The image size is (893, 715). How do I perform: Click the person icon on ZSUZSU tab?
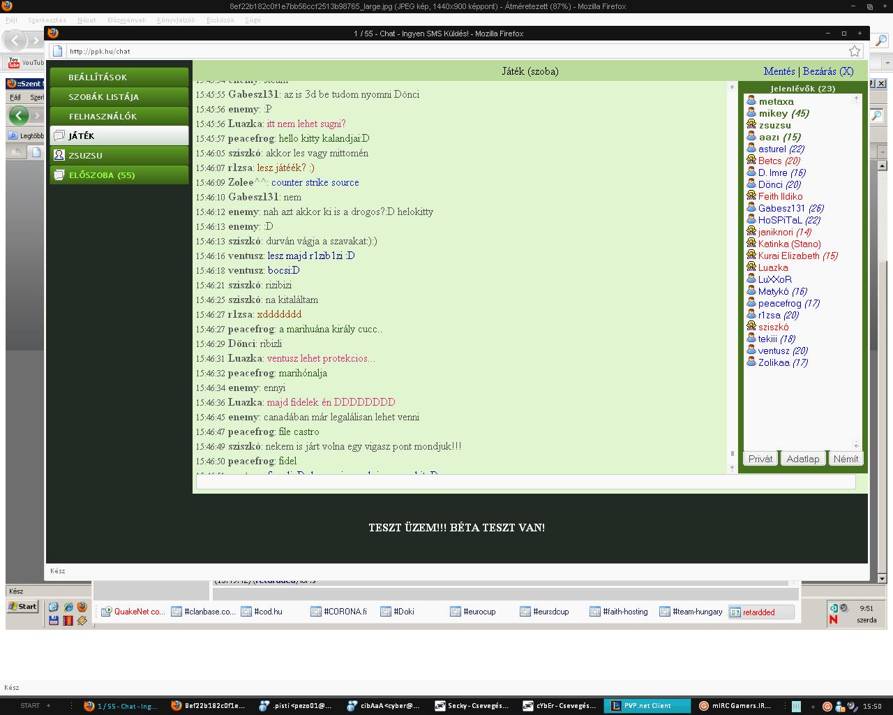(59, 156)
